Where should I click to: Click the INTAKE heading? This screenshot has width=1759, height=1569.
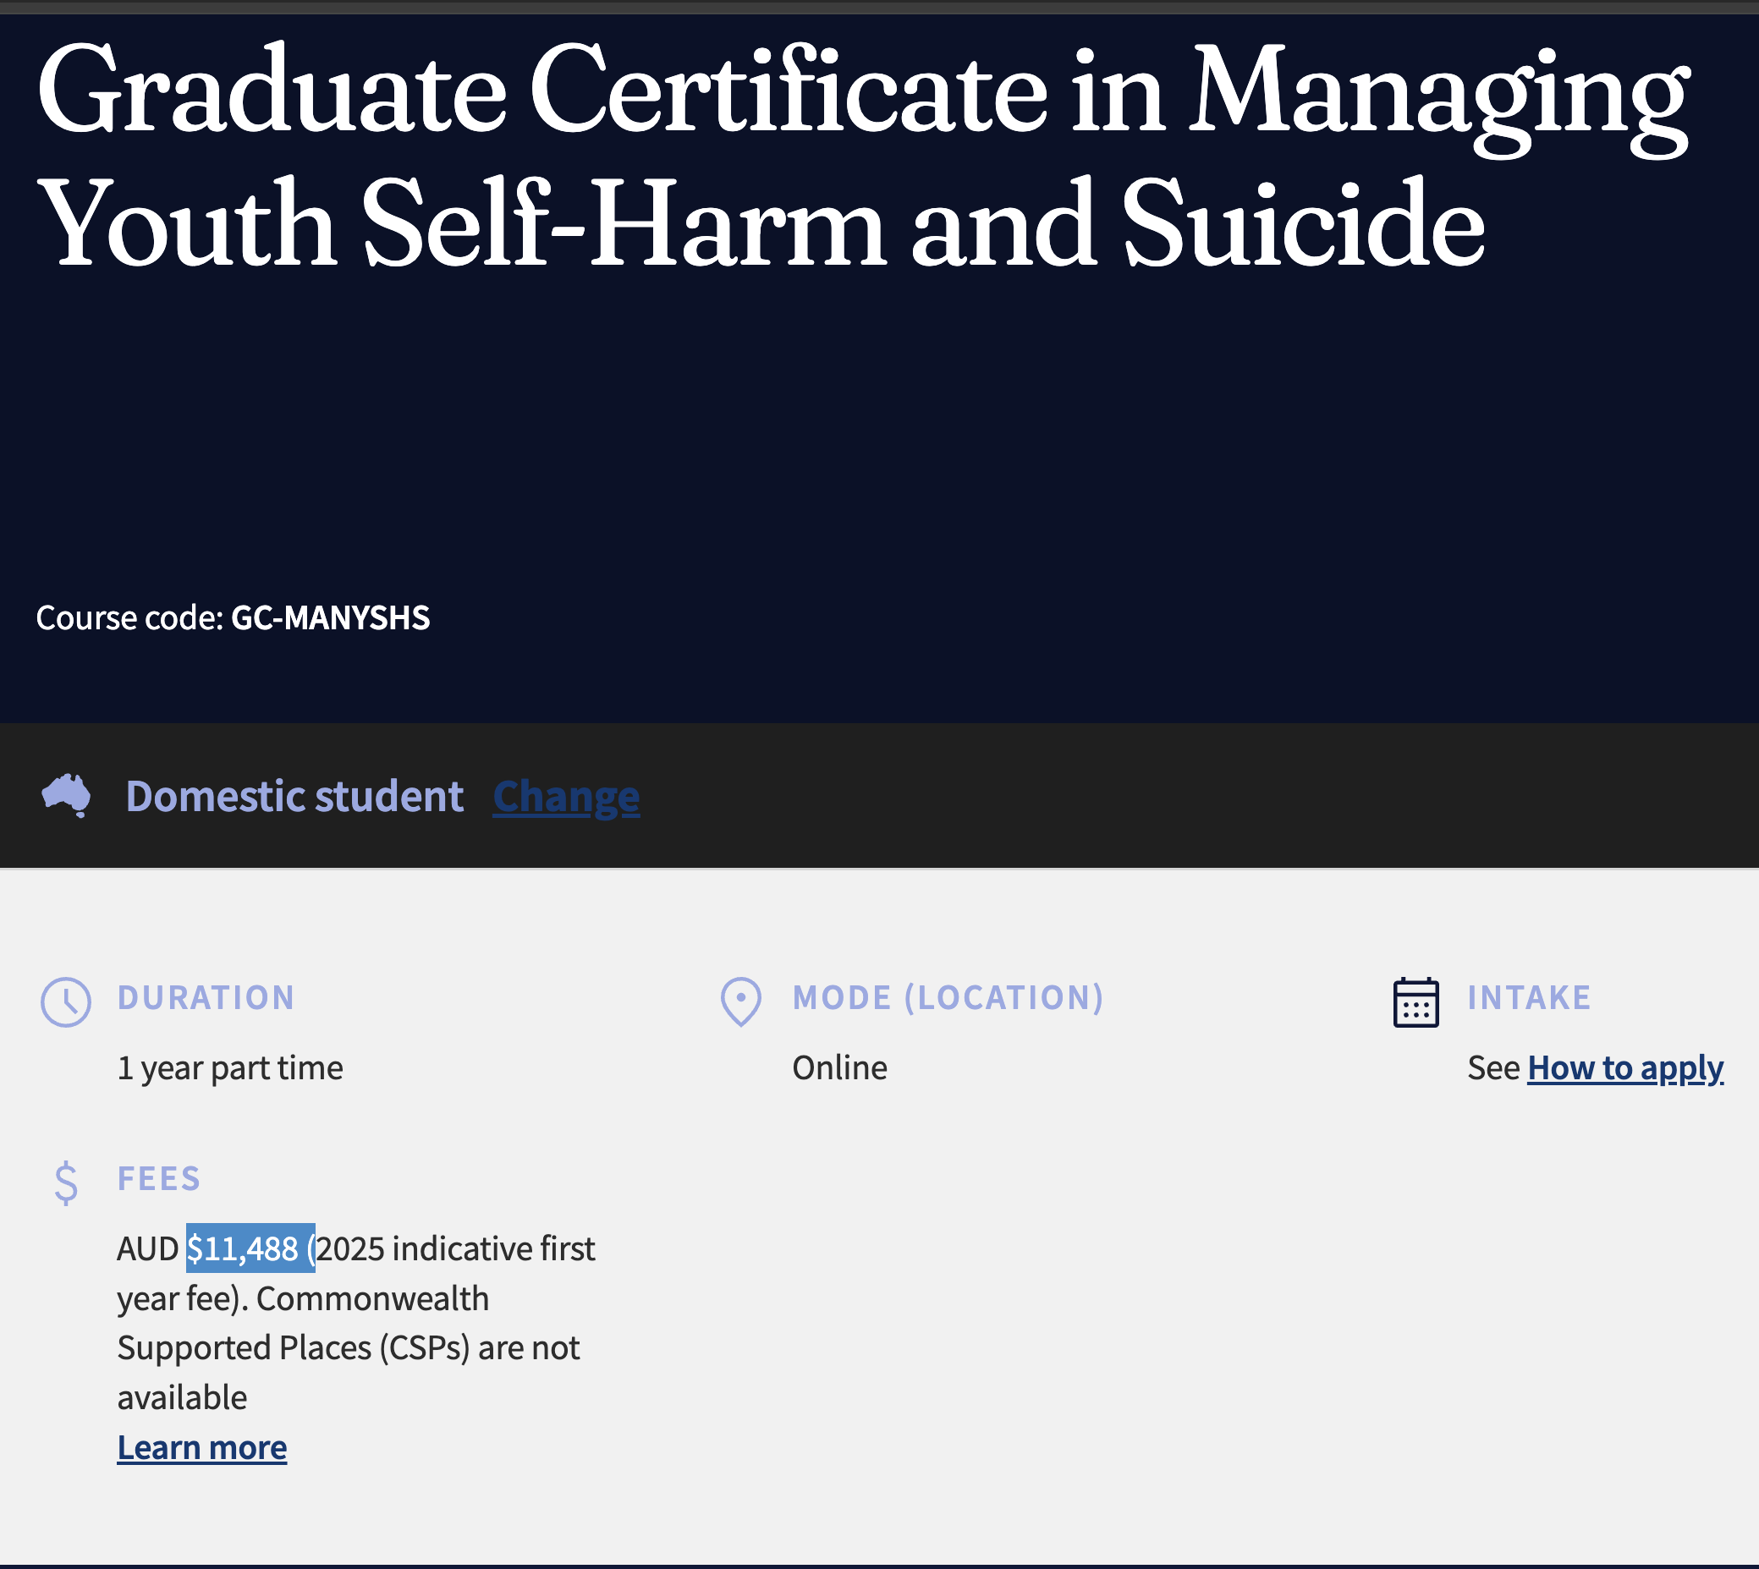pyautogui.click(x=1530, y=997)
